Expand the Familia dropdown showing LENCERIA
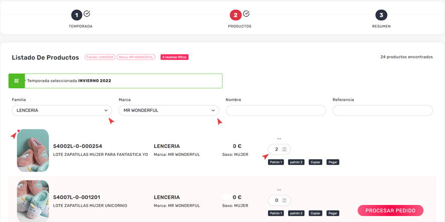Image resolution: width=445 pixels, height=222 pixels. click(62, 110)
